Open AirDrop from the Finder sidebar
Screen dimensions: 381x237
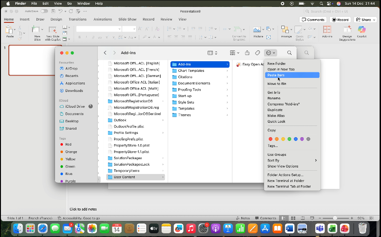[71, 69]
